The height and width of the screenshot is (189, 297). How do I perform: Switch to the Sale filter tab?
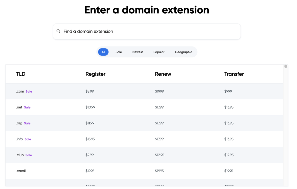pyautogui.click(x=119, y=52)
